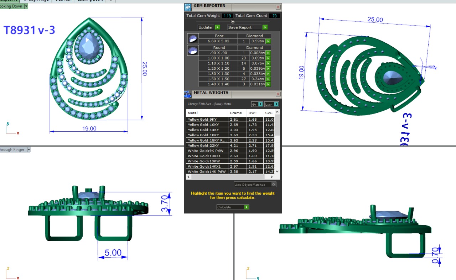Click the Calculate button
The image size is (456, 280).
tap(233, 207)
